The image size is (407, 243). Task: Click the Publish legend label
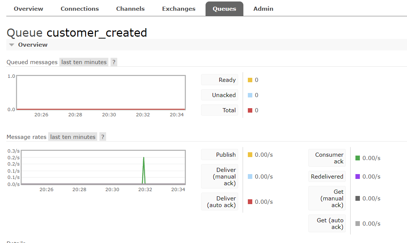pos(220,155)
